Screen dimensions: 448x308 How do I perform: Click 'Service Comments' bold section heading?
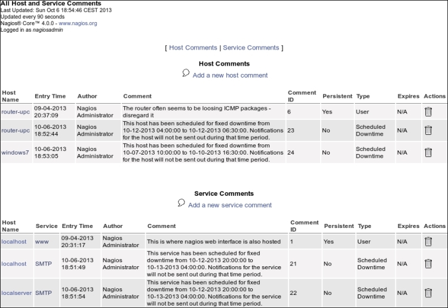(x=224, y=193)
